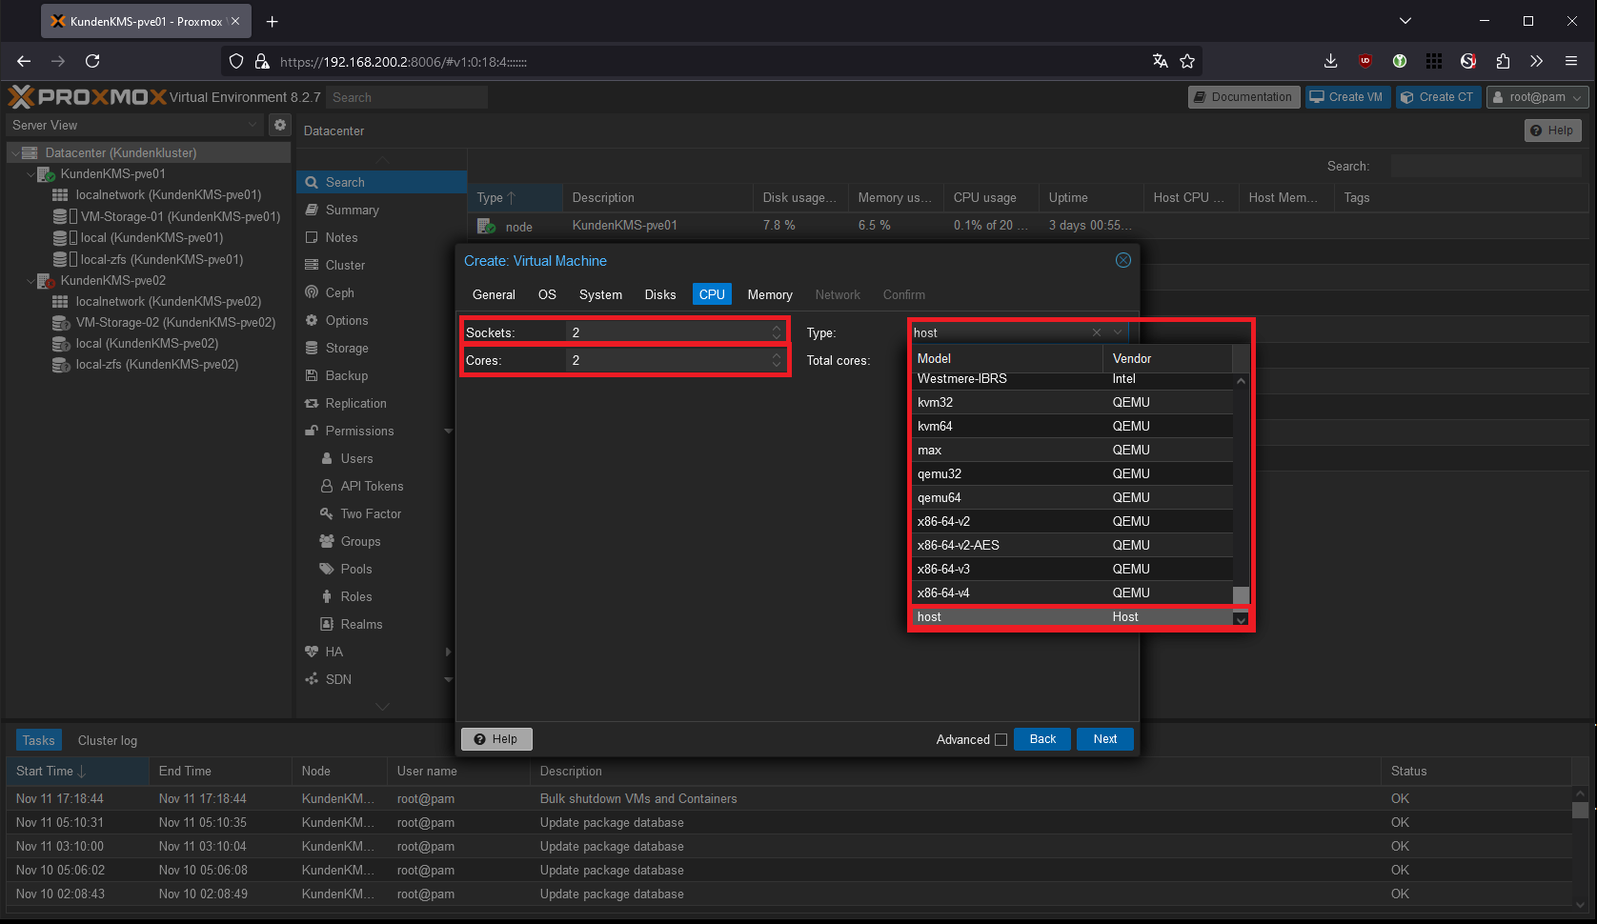This screenshot has width=1597, height=924.
Task: Close the Create Virtual Machine dialog
Action: point(1123,260)
